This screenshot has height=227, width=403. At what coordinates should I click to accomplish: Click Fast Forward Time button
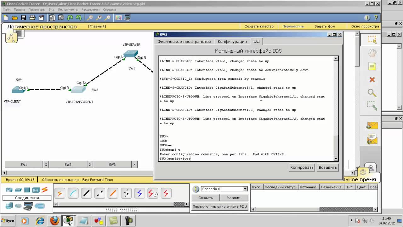coord(98,180)
